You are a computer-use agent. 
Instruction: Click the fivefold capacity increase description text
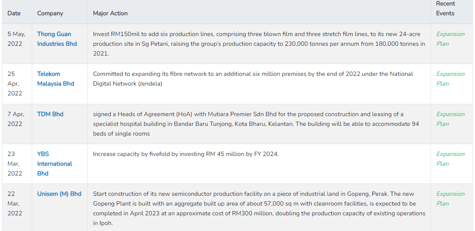pyautogui.click(x=186, y=154)
